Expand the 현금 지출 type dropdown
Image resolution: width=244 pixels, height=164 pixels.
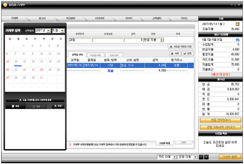[x=153, y=40]
